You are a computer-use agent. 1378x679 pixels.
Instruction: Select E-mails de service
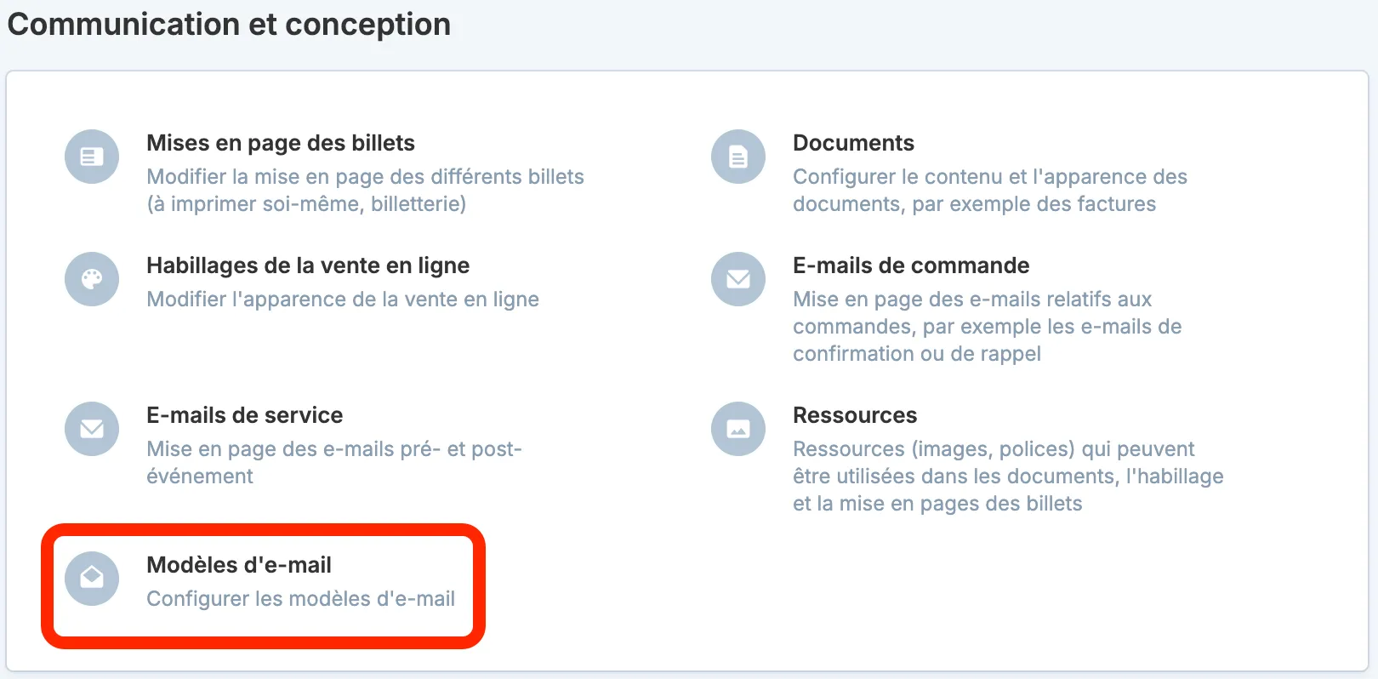tap(245, 415)
